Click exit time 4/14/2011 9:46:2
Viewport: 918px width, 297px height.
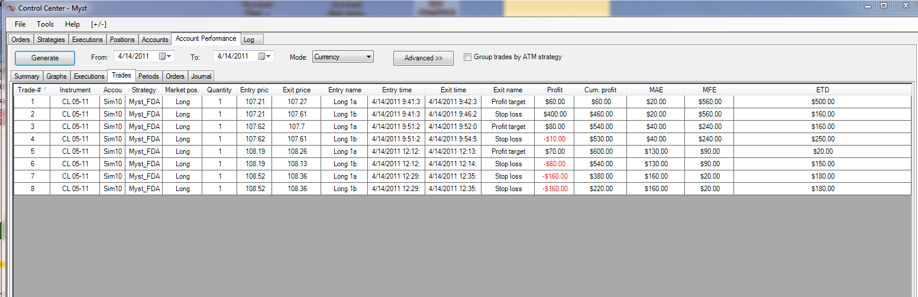[x=453, y=114]
